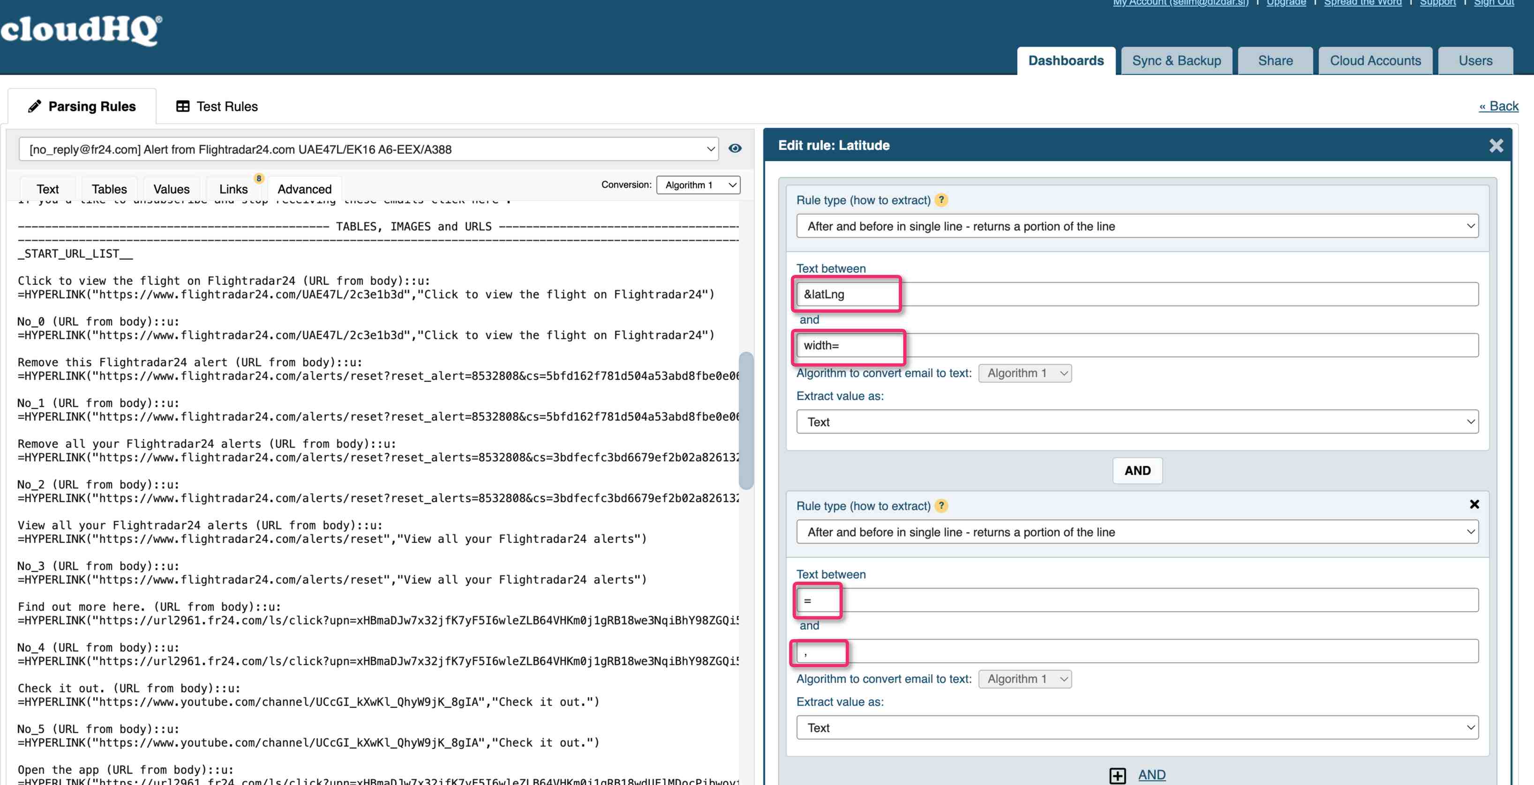
Task: Click the Sign Out link
Action: click(x=1494, y=3)
